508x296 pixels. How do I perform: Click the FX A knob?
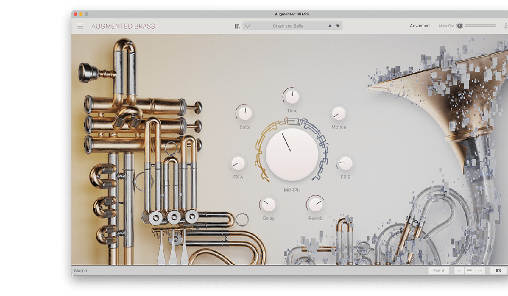[238, 163]
